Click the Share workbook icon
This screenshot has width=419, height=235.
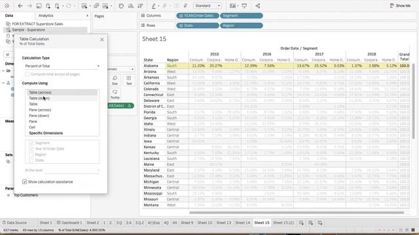coord(257,6)
